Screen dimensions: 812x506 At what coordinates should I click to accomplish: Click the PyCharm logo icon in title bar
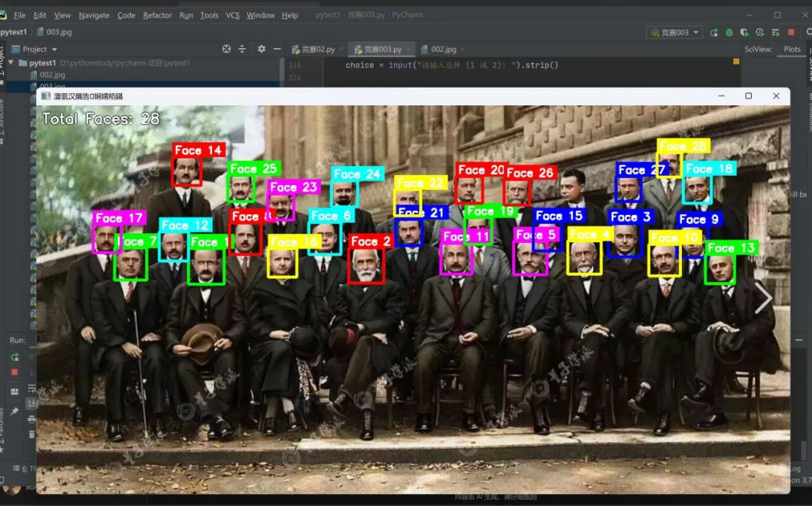coord(2,15)
